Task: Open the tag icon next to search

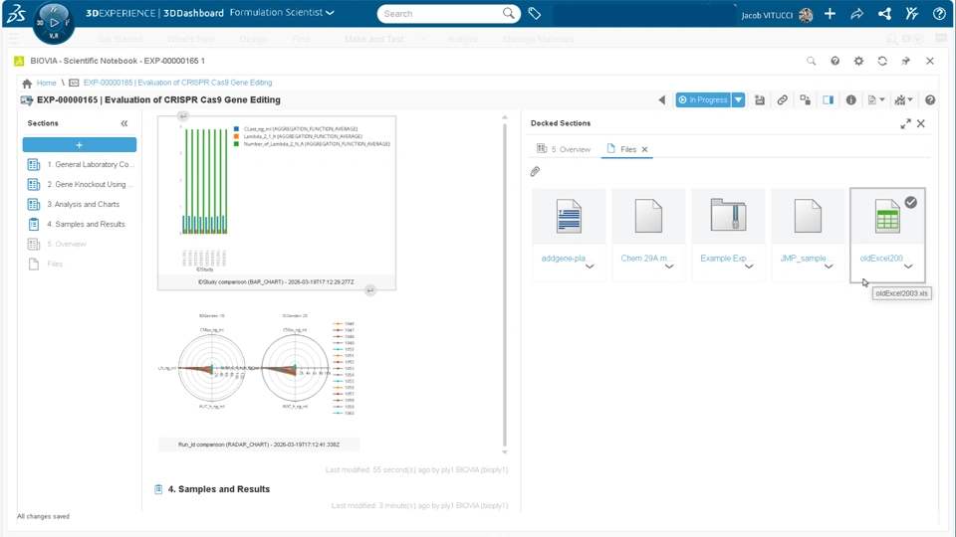Action: click(x=534, y=13)
